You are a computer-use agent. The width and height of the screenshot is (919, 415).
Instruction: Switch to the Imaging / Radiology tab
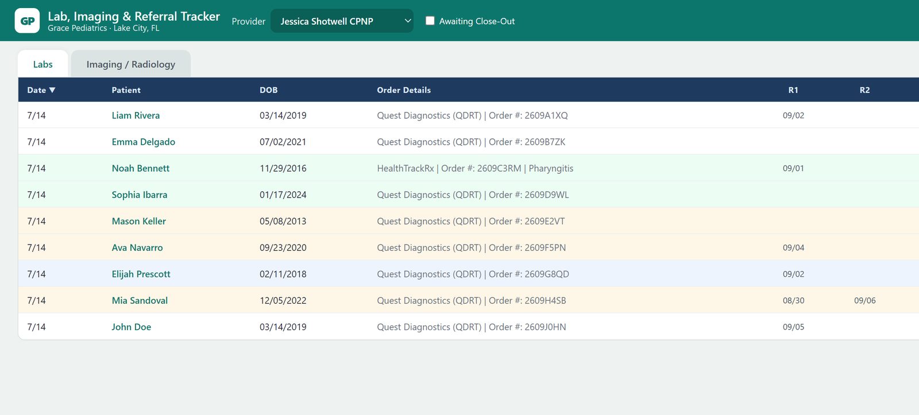pos(131,64)
